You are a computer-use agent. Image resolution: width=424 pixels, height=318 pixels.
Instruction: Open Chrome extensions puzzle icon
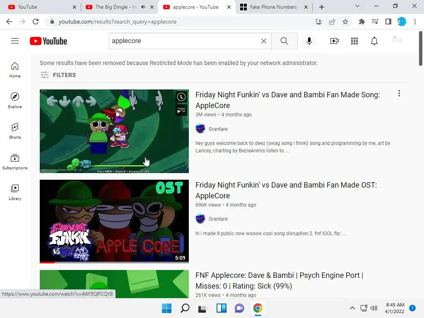tap(362, 22)
